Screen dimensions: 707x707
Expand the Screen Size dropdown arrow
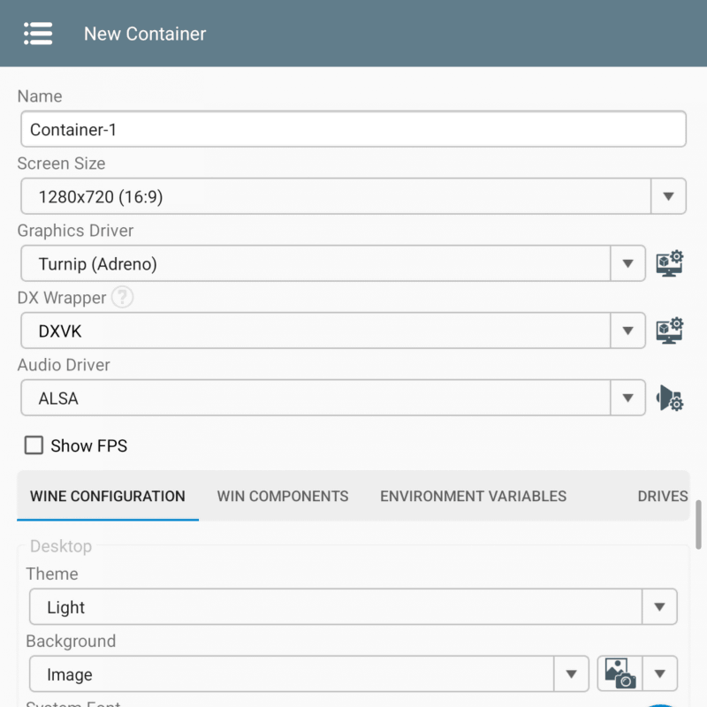coord(668,196)
